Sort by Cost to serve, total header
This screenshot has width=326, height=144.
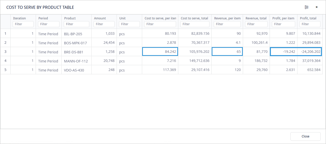point(194,18)
